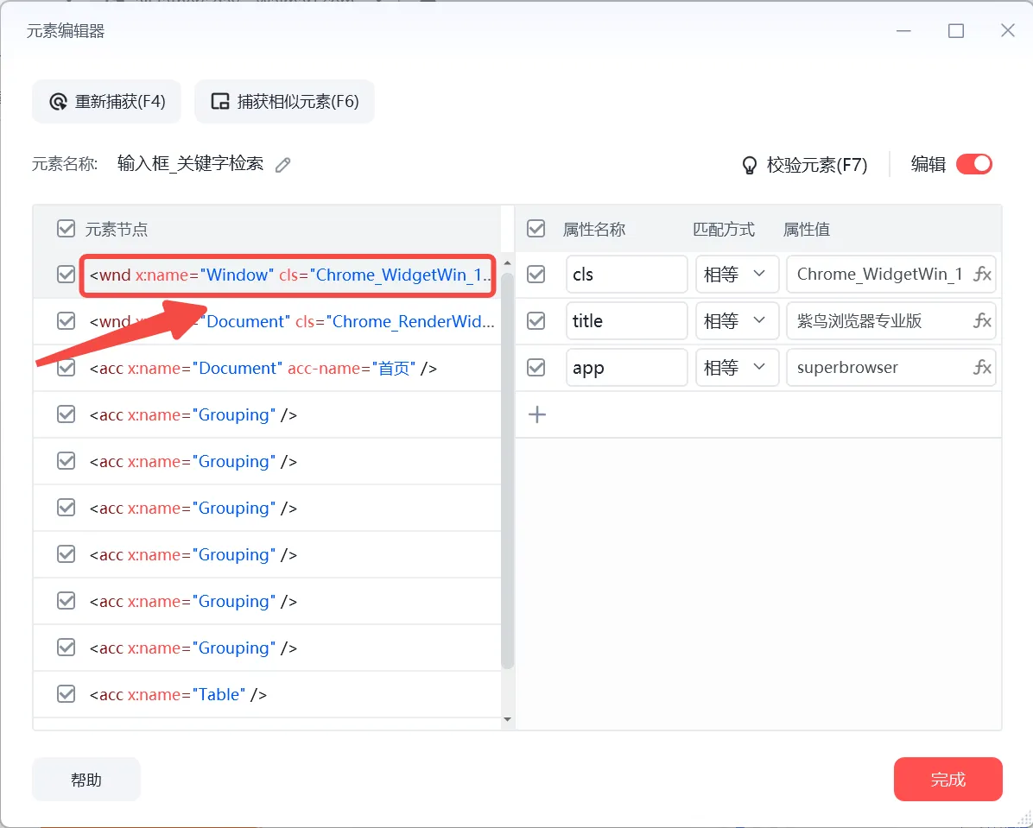Viewport: 1033px width, 828px height.
Task: Click the pencil icon to rename element
Action: coord(282,165)
